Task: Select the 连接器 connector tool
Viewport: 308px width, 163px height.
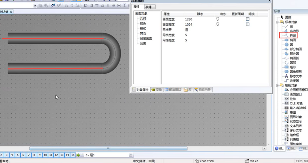Action: pos(294,81)
